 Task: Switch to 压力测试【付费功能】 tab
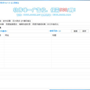[22, 21]
